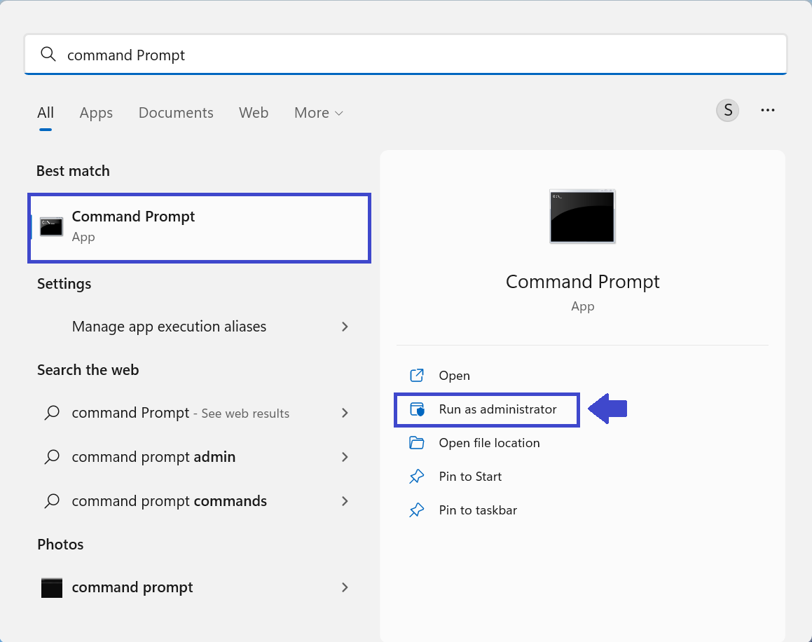Click the large Command Prompt preview icon

(582, 217)
